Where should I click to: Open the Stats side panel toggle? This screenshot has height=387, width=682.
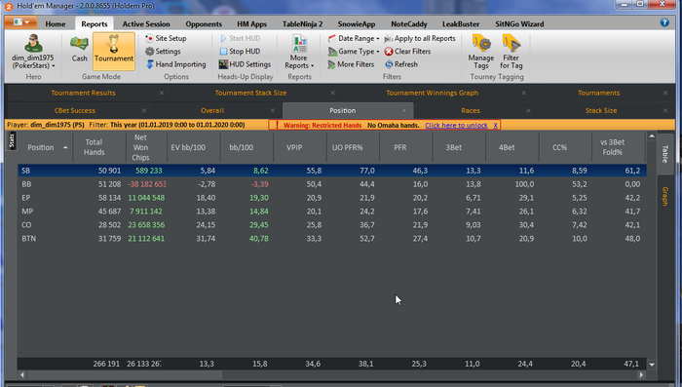(x=12, y=140)
